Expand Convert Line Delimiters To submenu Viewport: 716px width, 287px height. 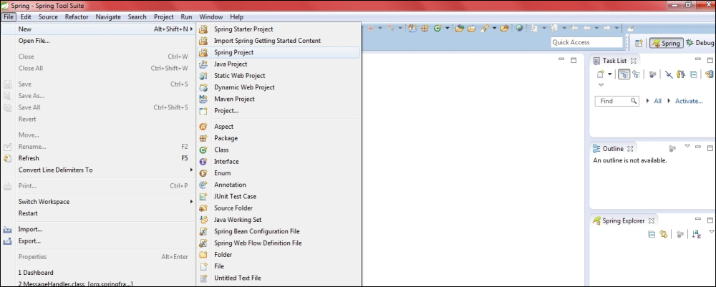point(98,170)
